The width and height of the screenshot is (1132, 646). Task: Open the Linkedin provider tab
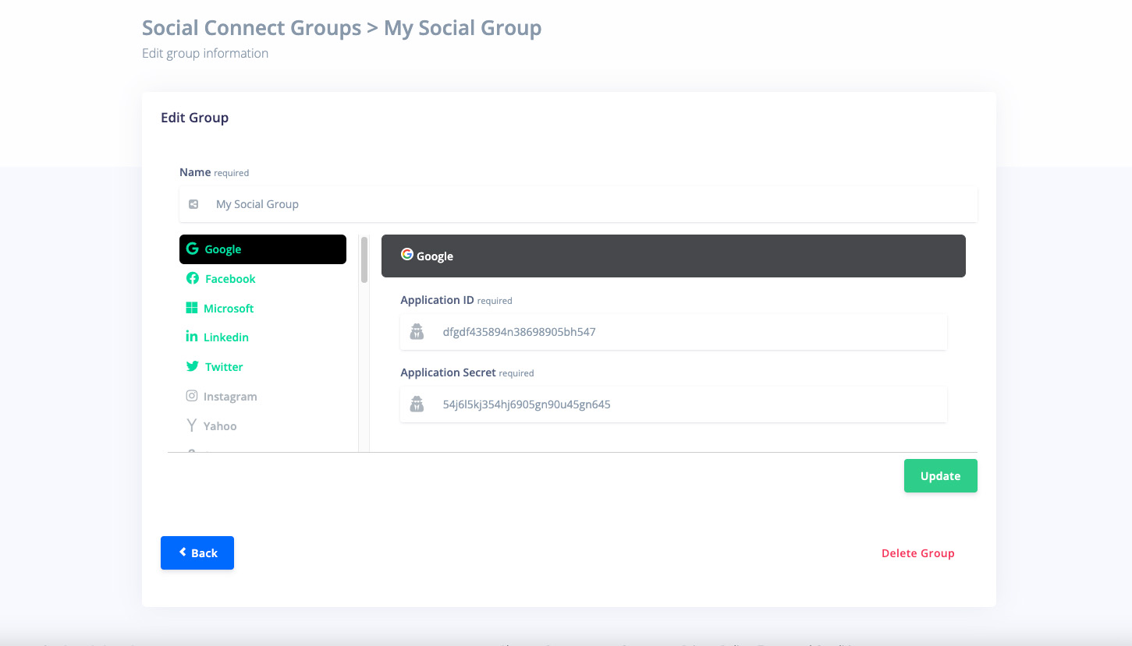(x=263, y=337)
